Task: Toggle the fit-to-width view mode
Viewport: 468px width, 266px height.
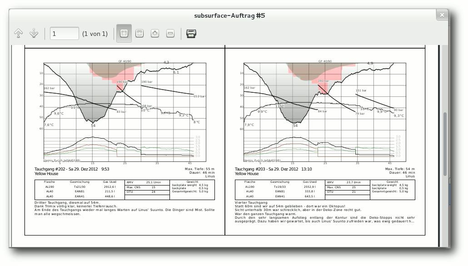Action: 124,33
